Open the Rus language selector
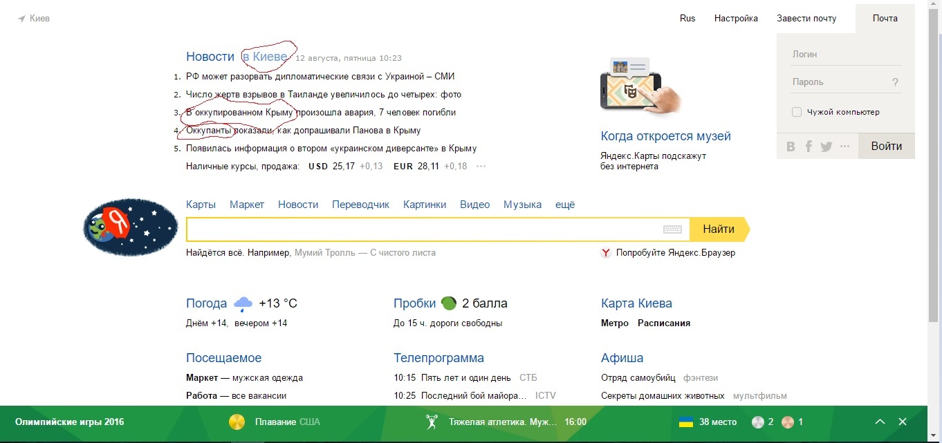The image size is (942, 443). (x=687, y=19)
